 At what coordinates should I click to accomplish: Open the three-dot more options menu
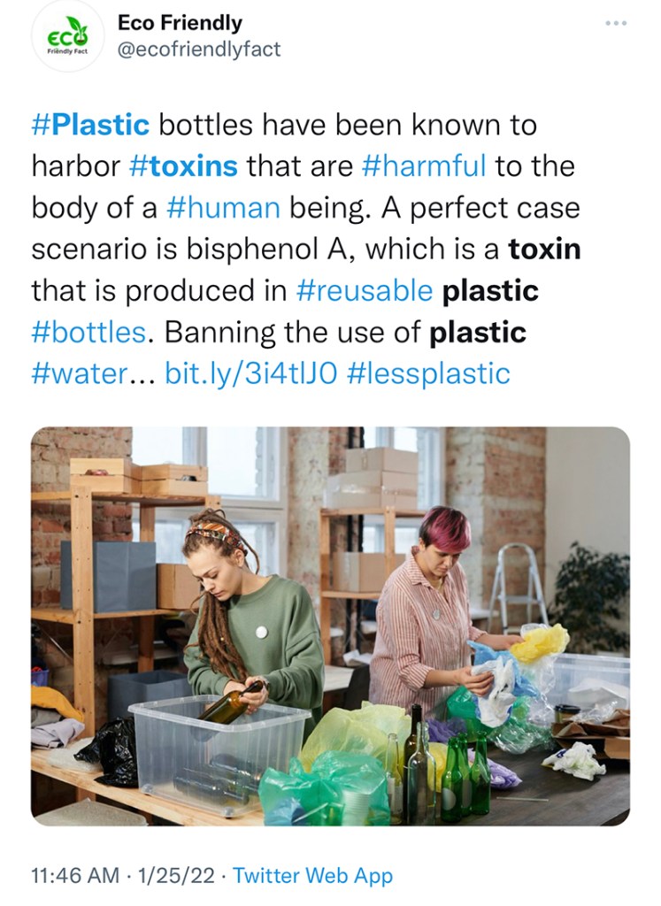tap(616, 24)
